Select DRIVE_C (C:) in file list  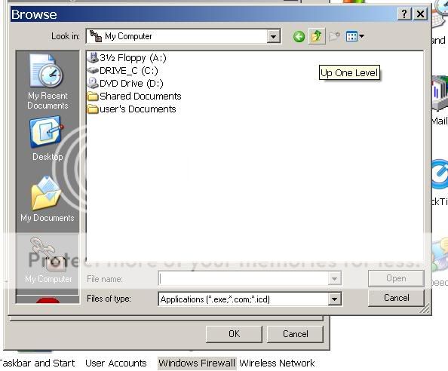[123, 71]
